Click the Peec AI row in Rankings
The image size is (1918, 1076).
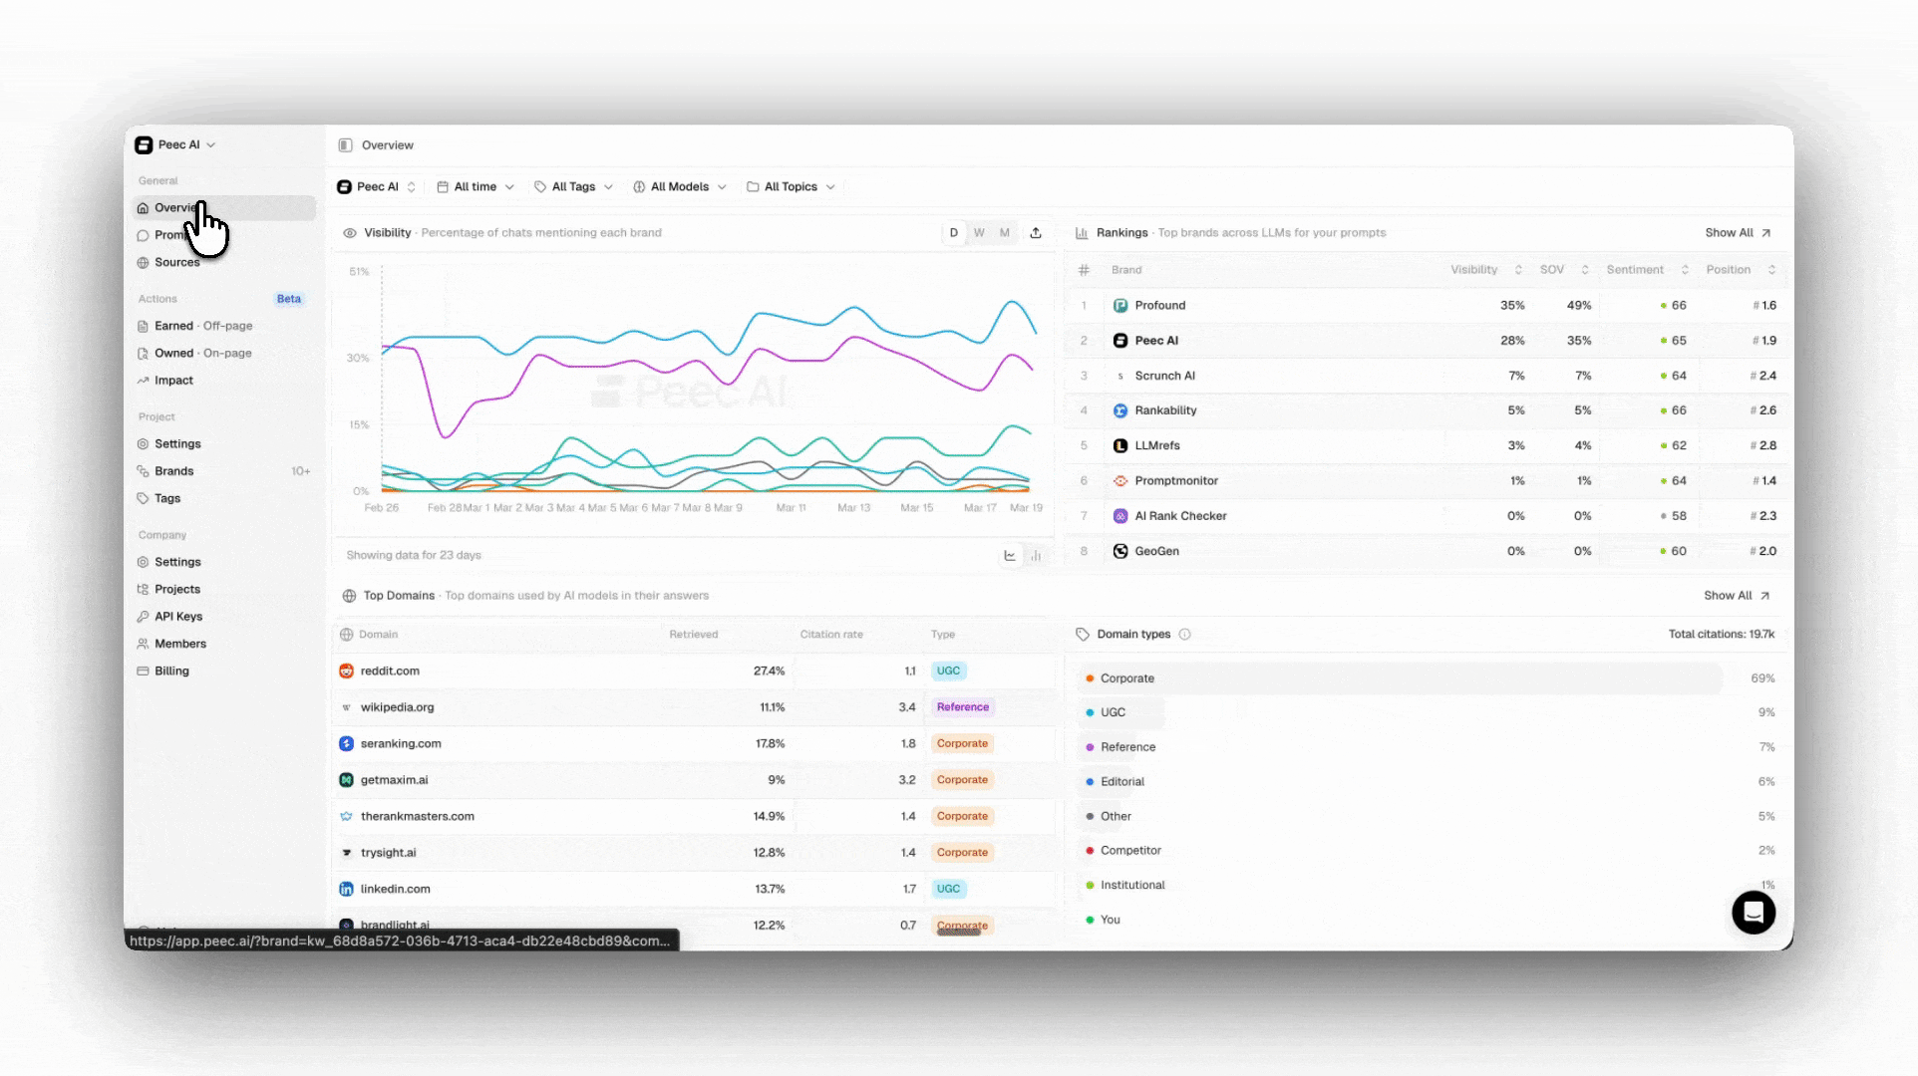point(1426,341)
